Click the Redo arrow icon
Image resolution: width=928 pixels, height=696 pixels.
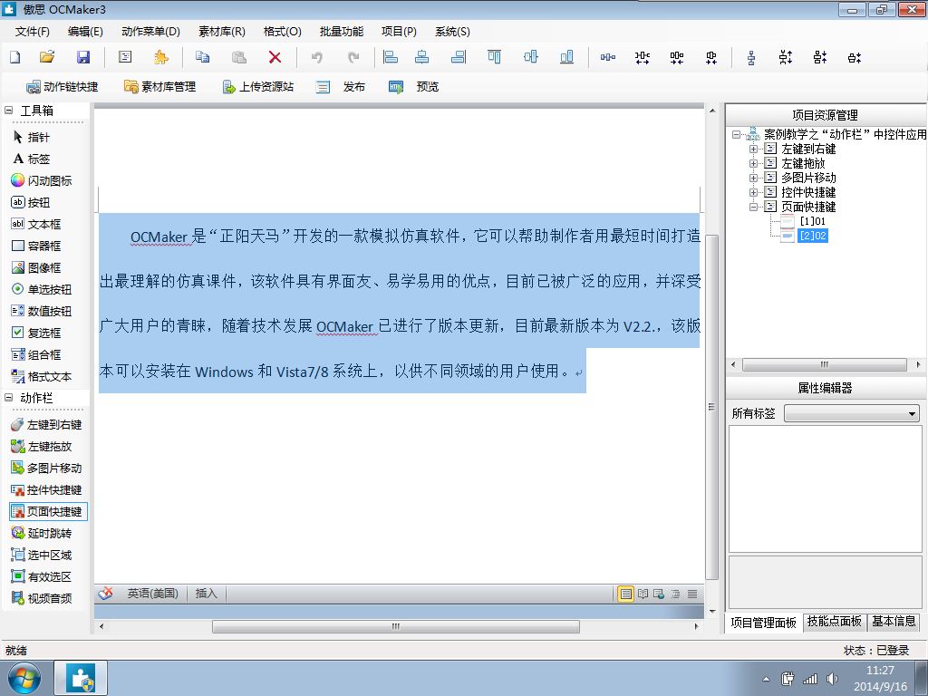[x=353, y=57]
